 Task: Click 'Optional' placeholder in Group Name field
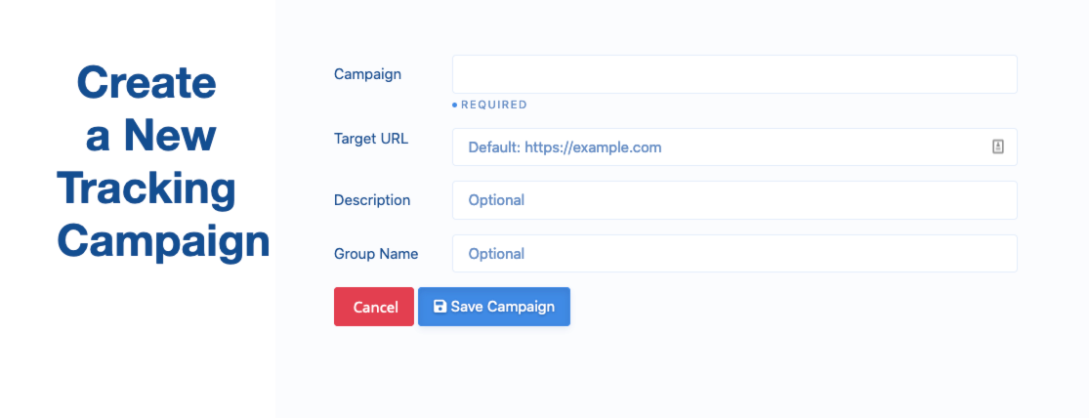[x=496, y=254]
